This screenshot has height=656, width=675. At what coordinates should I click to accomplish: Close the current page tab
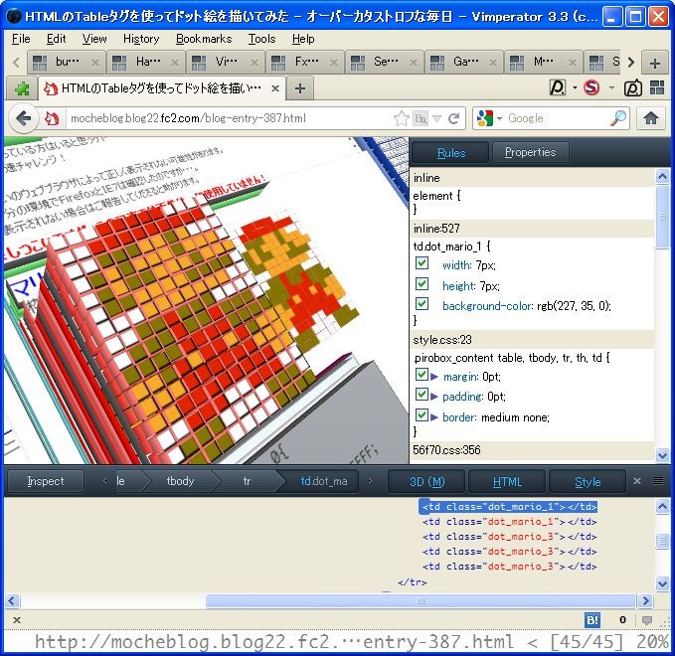pyautogui.click(x=275, y=88)
